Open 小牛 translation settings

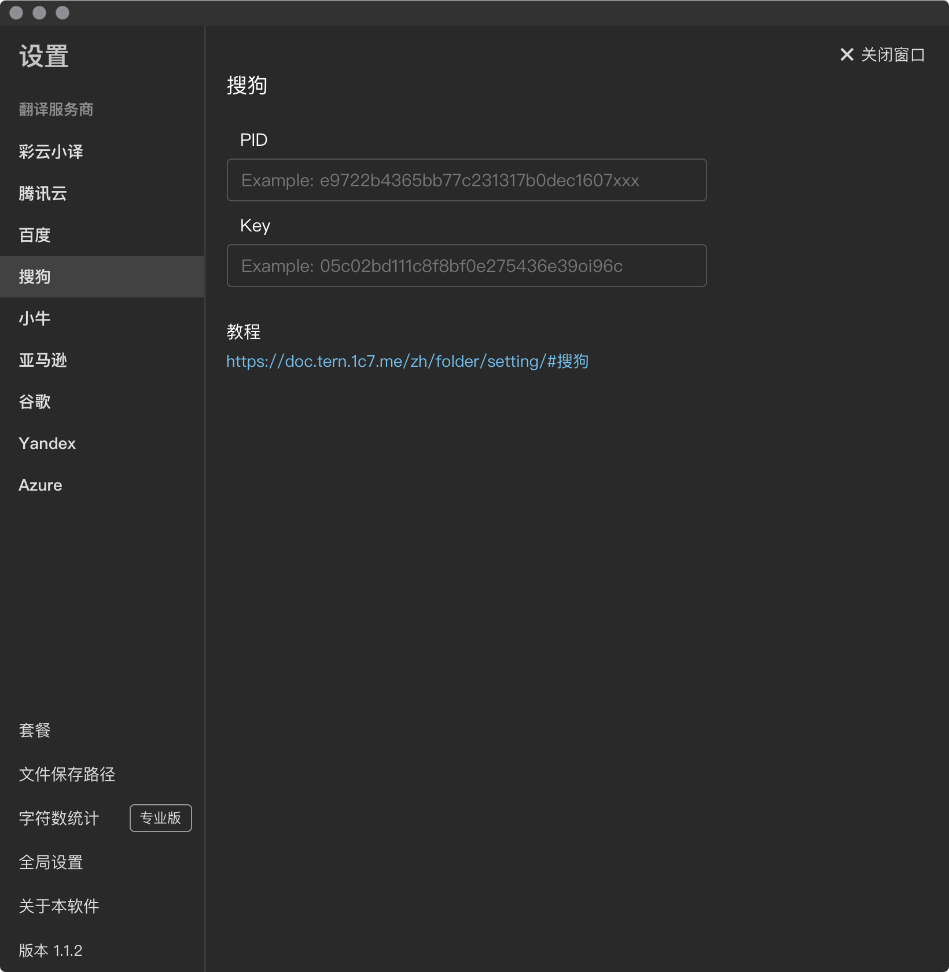click(35, 318)
